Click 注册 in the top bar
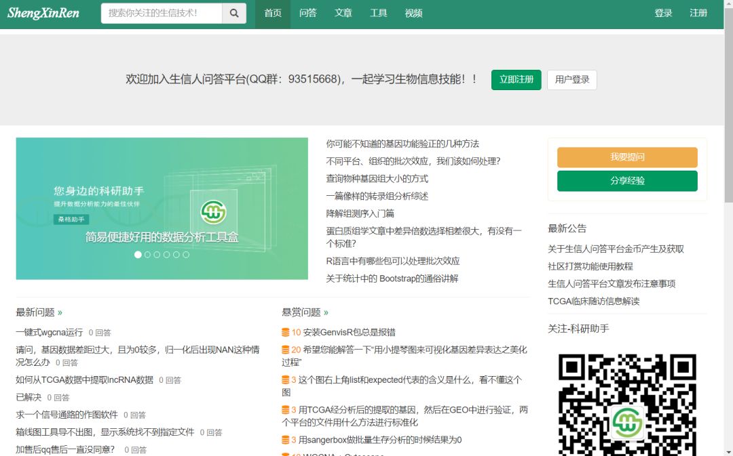Image resolution: width=733 pixels, height=456 pixels. coord(698,14)
